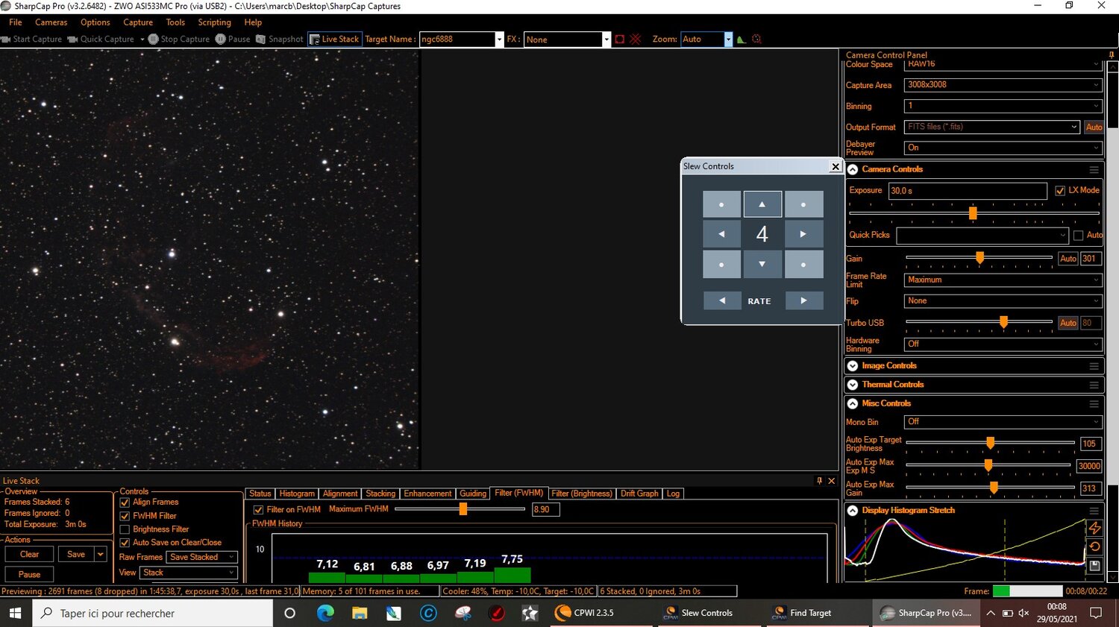Image resolution: width=1119 pixels, height=627 pixels.
Task: Click the Stop Capture toolbar button
Action: point(179,39)
